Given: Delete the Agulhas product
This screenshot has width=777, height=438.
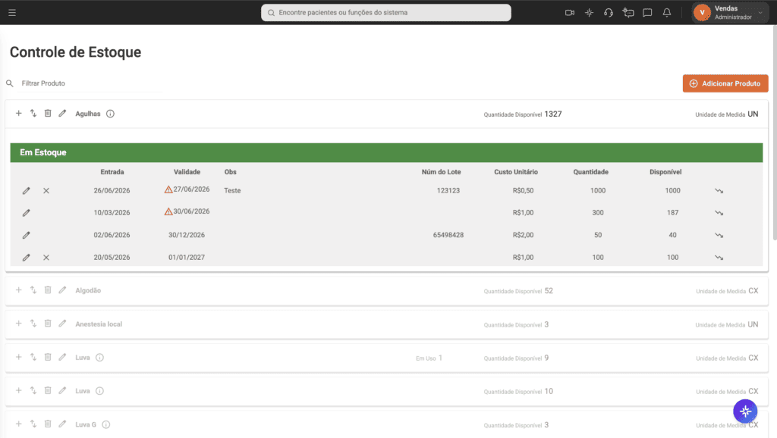Looking at the screenshot, I should click(48, 114).
